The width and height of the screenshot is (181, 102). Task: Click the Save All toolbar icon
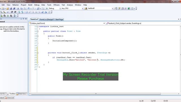point(14,8)
